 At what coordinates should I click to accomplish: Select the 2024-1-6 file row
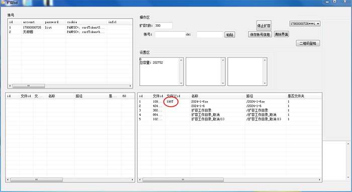click(229, 106)
